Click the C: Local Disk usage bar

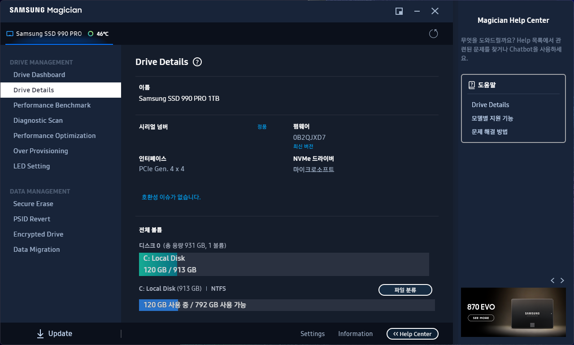coord(284,264)
